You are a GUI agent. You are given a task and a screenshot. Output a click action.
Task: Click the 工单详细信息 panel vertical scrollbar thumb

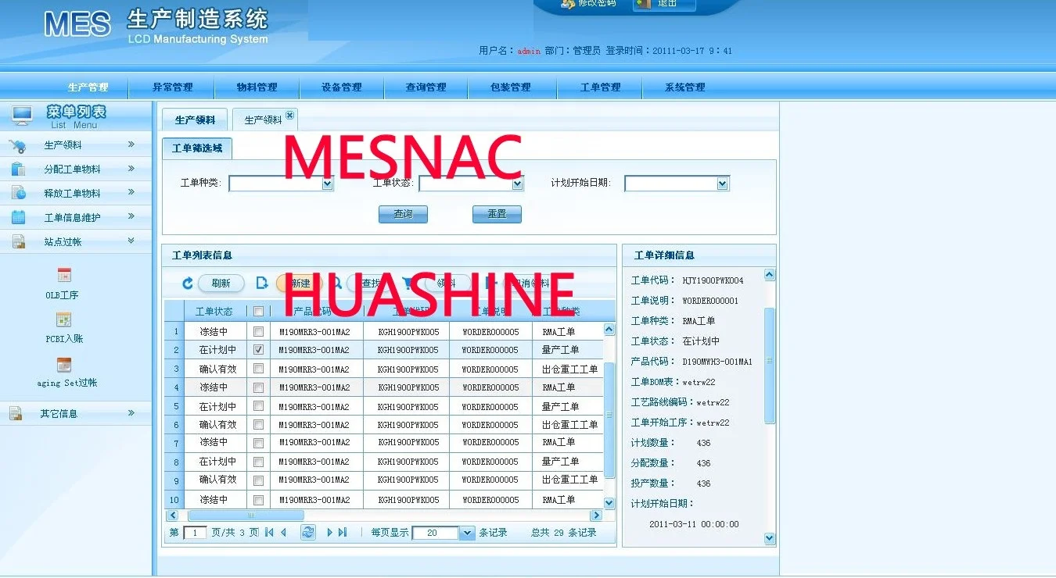769,366
